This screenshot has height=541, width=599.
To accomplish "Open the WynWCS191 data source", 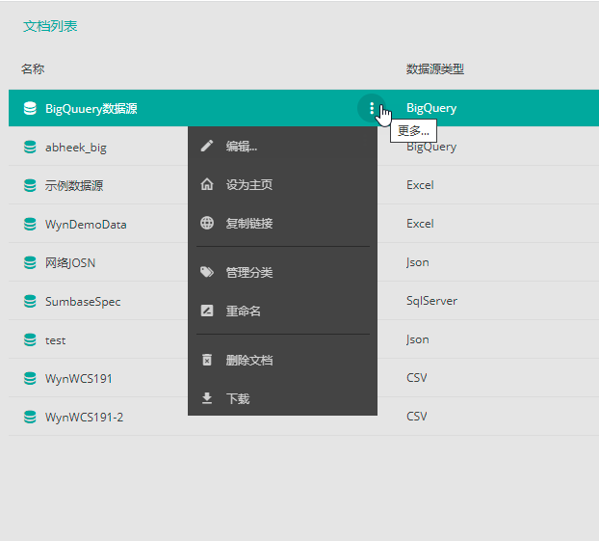I will pos(79,379).
